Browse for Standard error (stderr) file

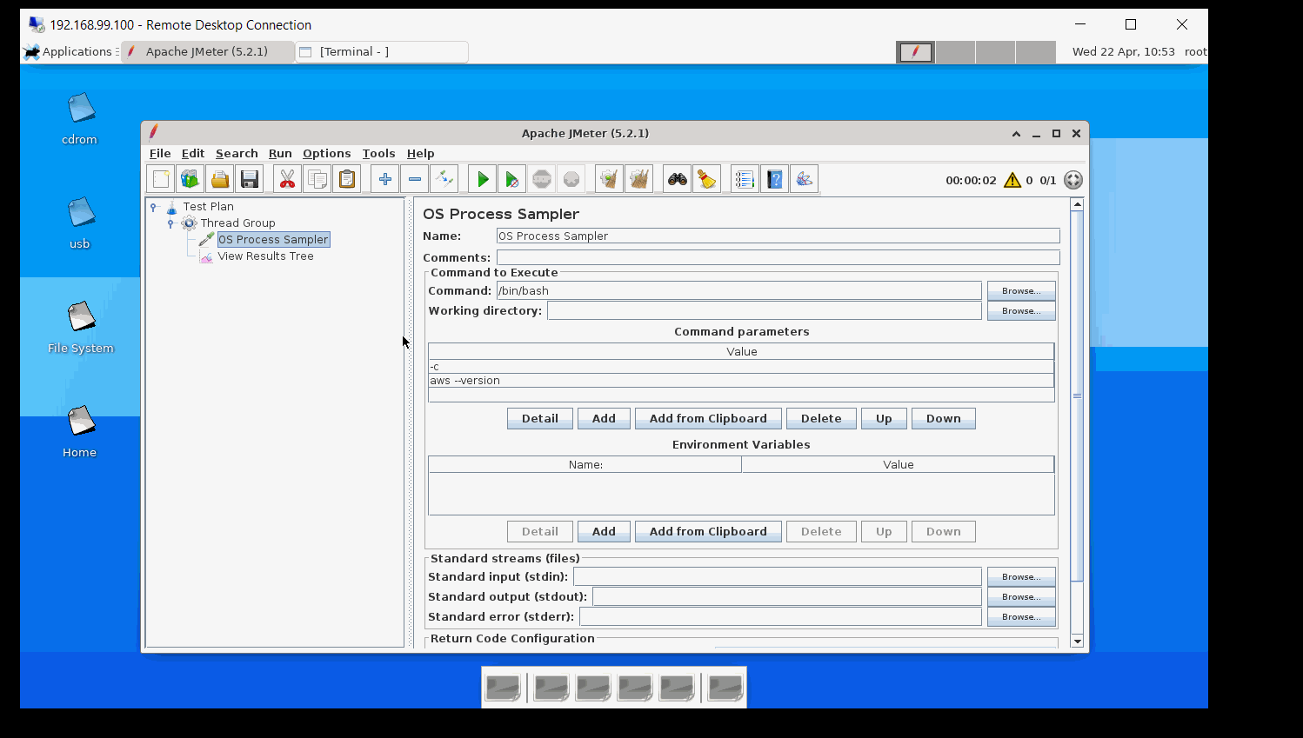(x=1021, y=616)
